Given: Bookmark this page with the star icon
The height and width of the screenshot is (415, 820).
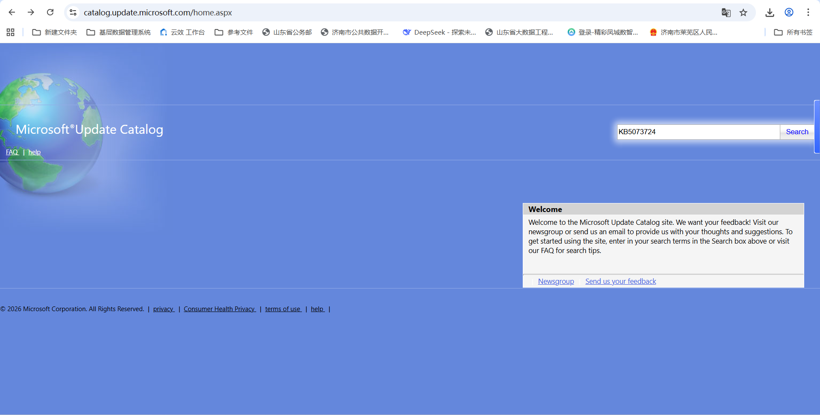Looking at the screenshot, I should 744,12.
